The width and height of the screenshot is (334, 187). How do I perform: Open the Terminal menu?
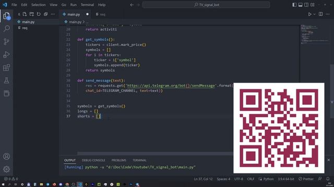coord(87,5)
